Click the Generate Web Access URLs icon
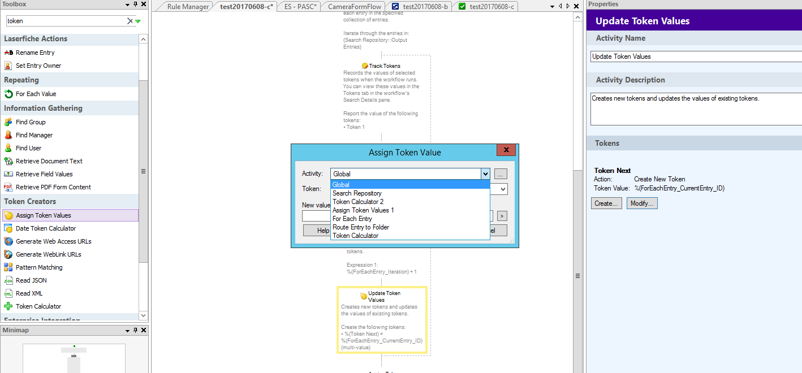802x373 pixels. (8, 241)
